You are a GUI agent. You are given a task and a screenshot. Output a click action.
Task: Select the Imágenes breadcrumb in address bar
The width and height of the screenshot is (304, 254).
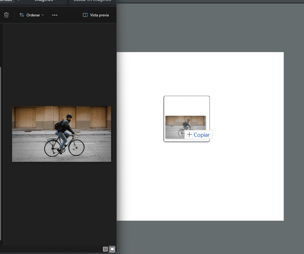(x=44, y=1)
